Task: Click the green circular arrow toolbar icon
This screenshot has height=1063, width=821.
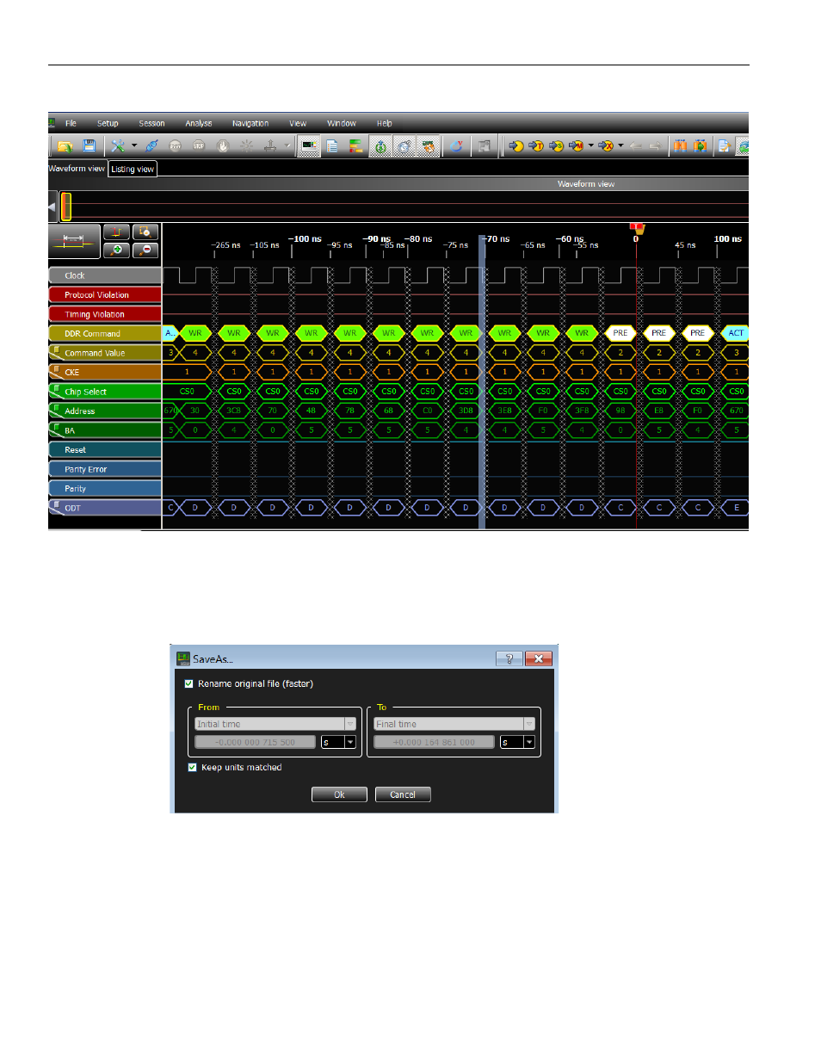Action: click(x=380, y=146)
